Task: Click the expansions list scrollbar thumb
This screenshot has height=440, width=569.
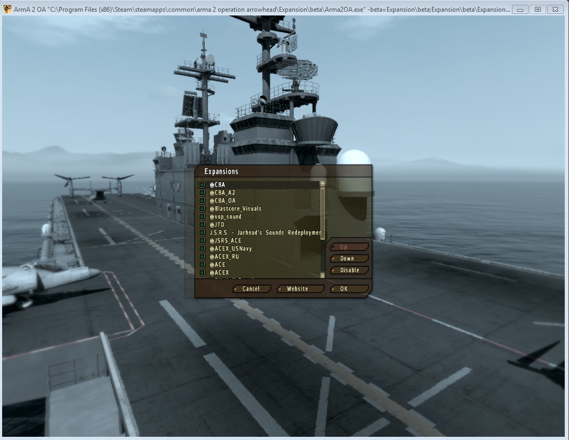Action: 322,213
